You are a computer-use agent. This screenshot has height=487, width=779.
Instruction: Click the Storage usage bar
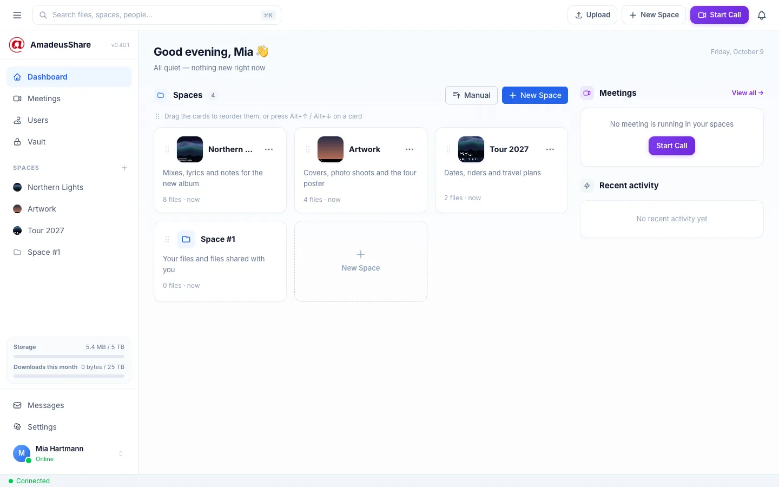(69, 357)
